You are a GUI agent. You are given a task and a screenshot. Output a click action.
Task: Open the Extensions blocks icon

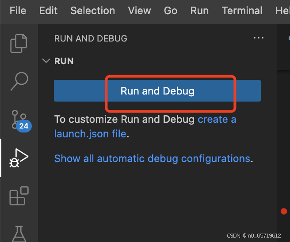coord(19,196)
